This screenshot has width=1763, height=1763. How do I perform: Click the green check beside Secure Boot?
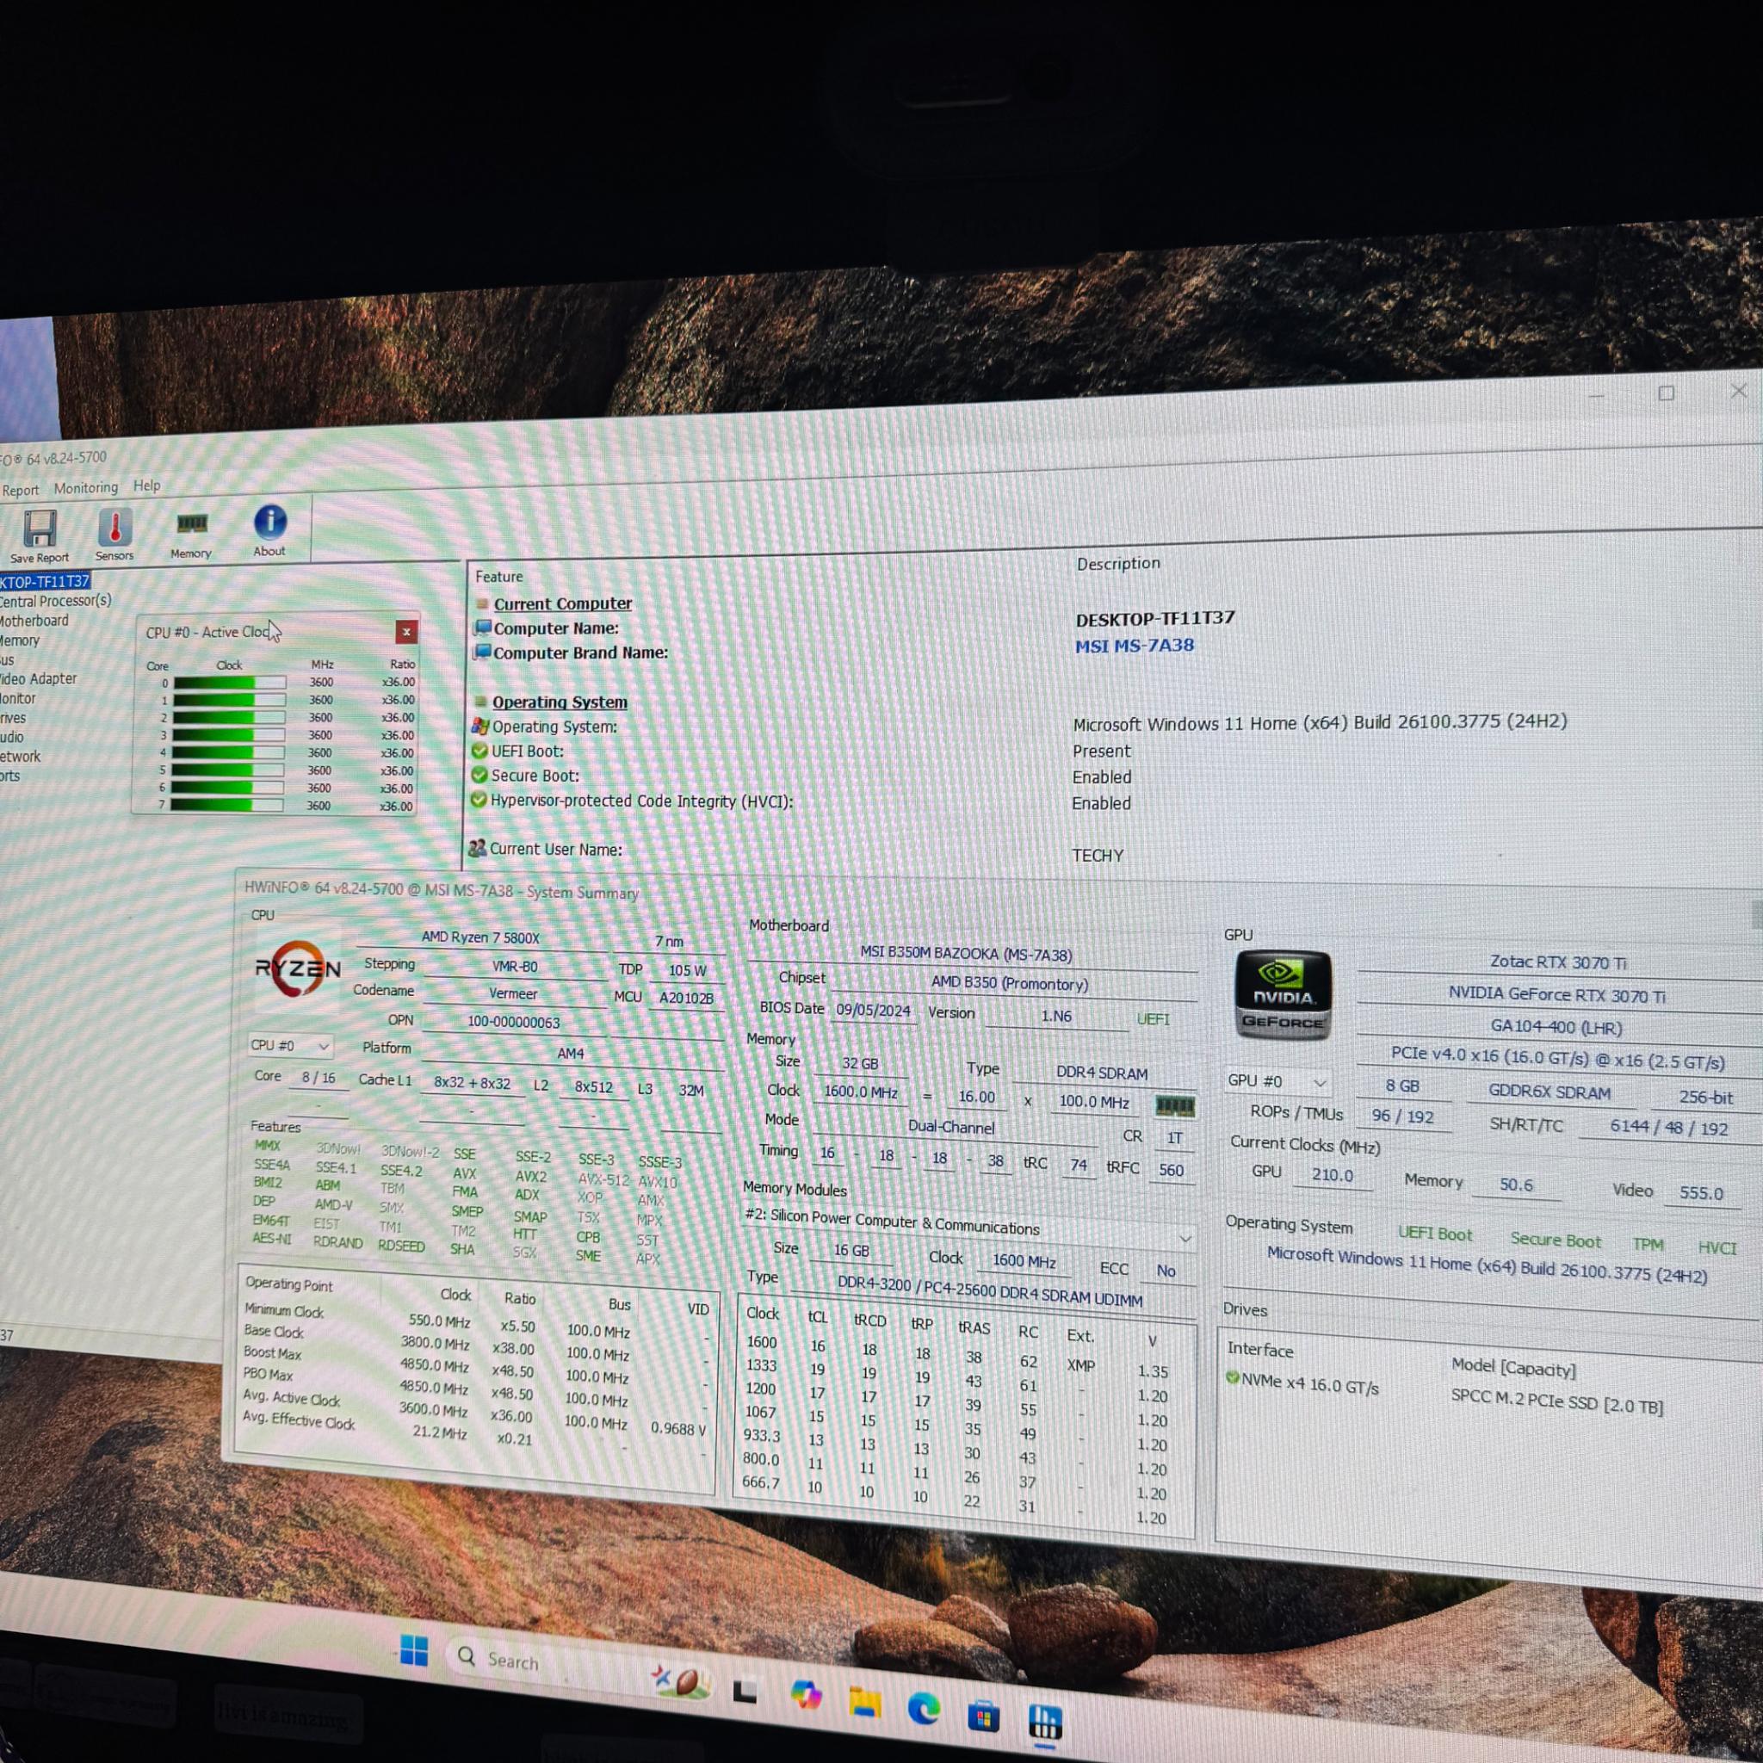[479, 775]
